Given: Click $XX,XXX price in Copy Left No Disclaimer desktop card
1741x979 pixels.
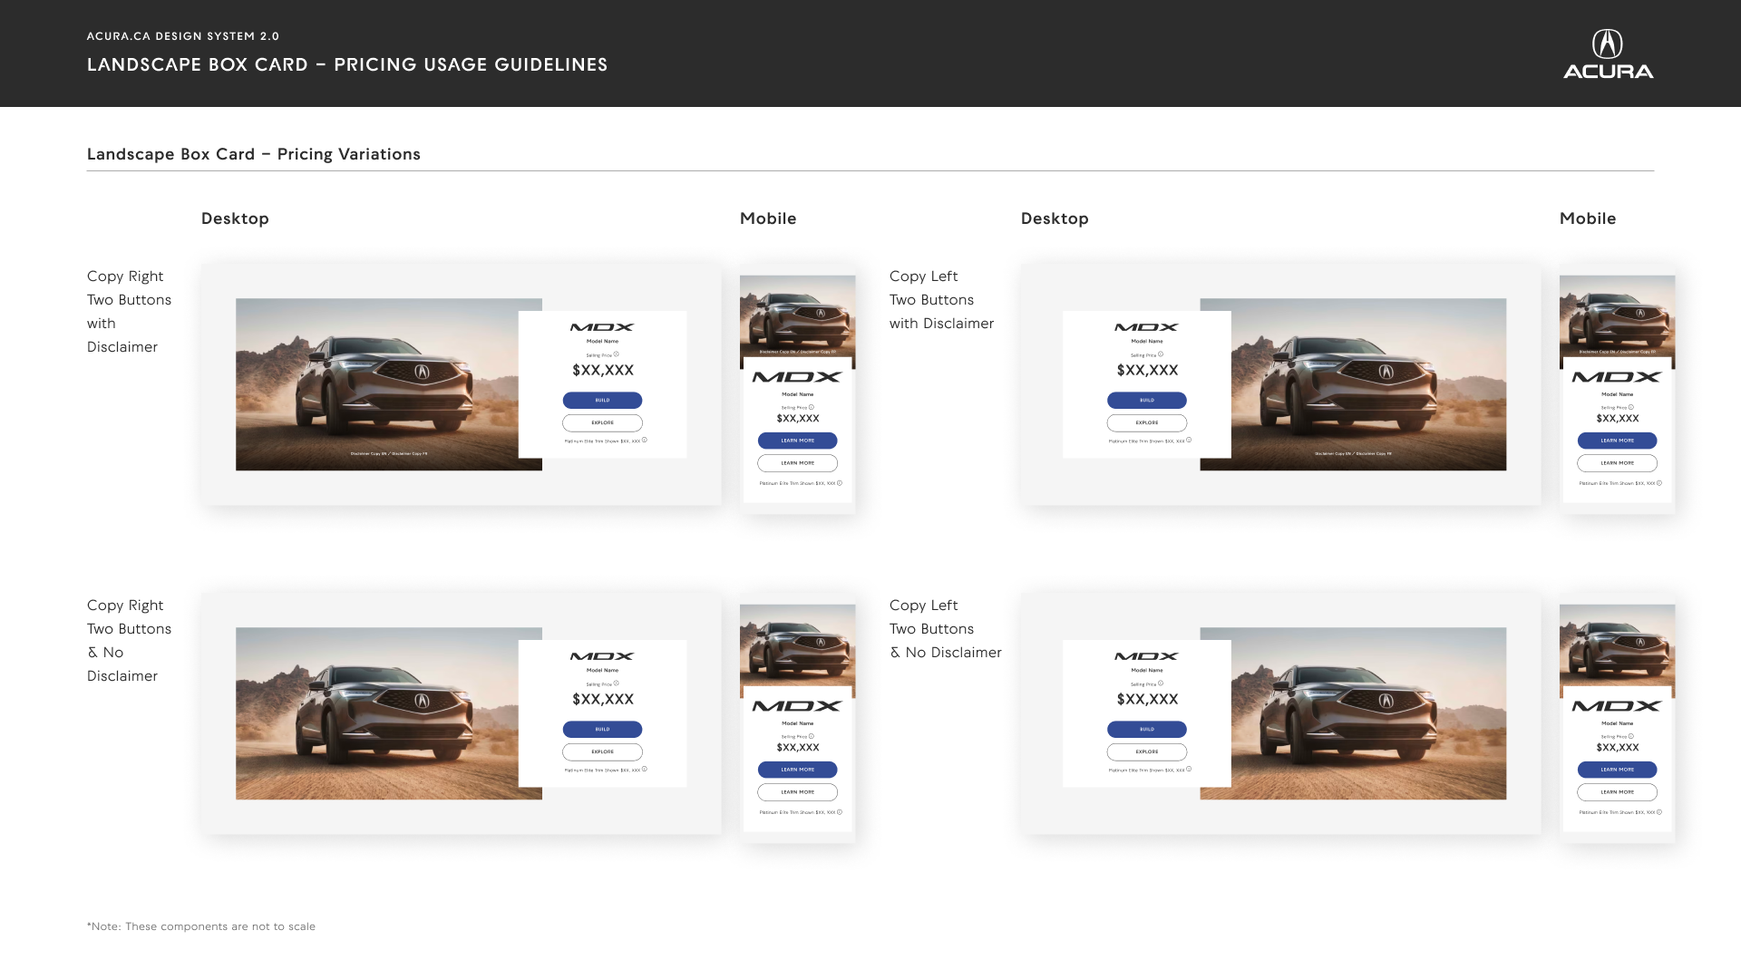Looking at the screenshot, I should click(x=1147, y=699).
